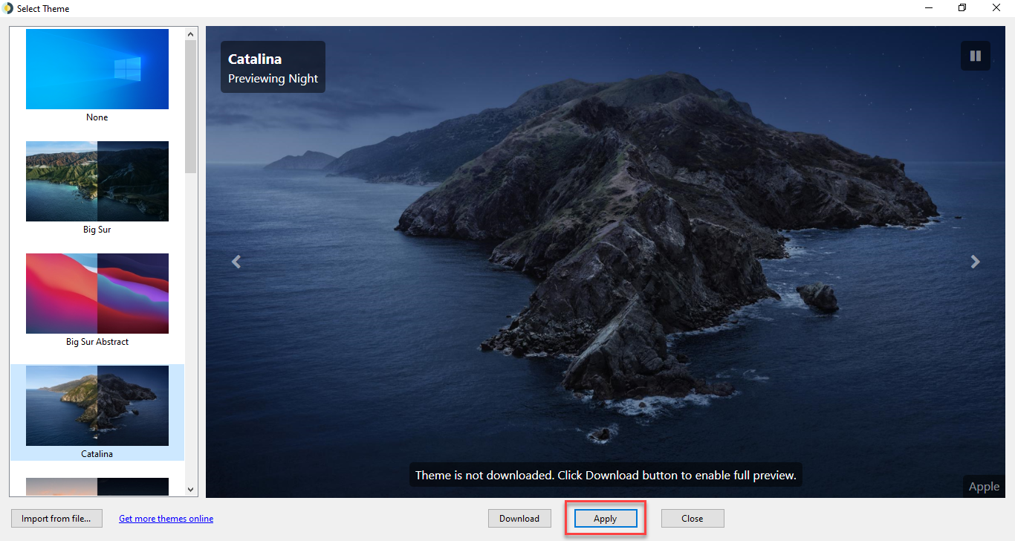This screenshot has height=541, width=1015.
Task: Go back using the left preview arrow
Action: coord(236,262)
